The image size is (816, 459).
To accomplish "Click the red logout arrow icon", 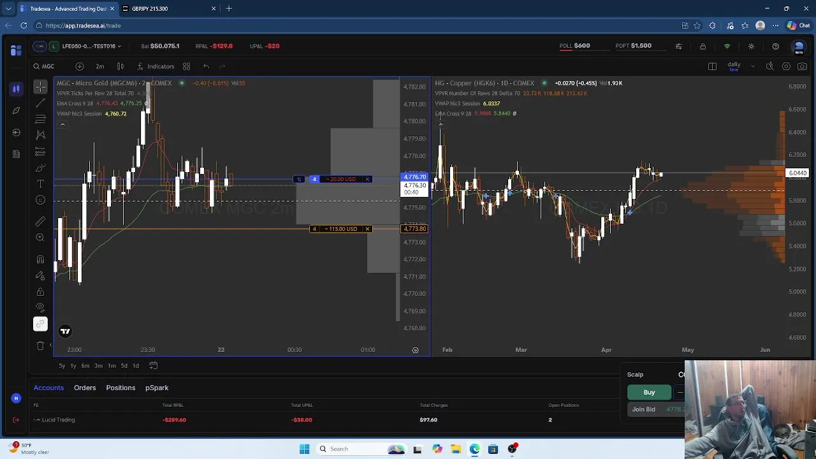I will coord(16,419).
